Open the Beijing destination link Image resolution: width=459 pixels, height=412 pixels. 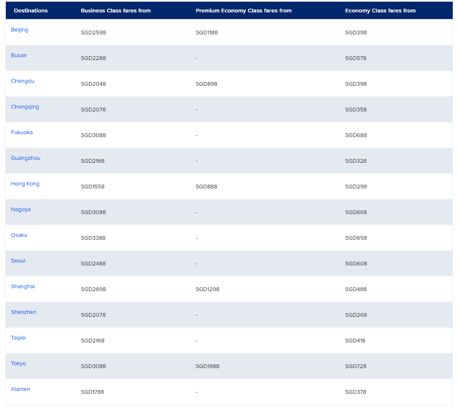(x=19, y=30)
